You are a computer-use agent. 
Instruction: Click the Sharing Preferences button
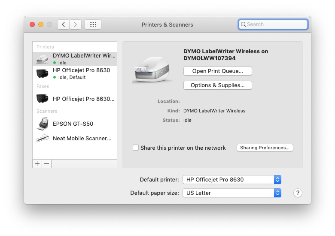click(x=265, y=148)
